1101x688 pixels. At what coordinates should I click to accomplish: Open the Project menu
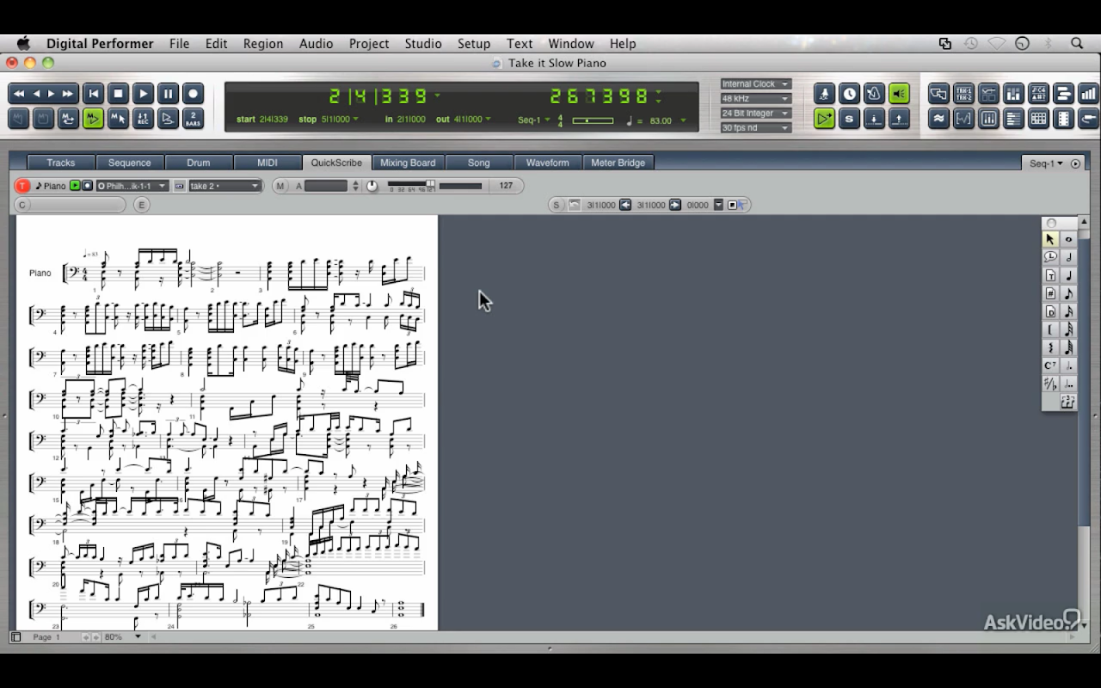[x=369, y=44]
